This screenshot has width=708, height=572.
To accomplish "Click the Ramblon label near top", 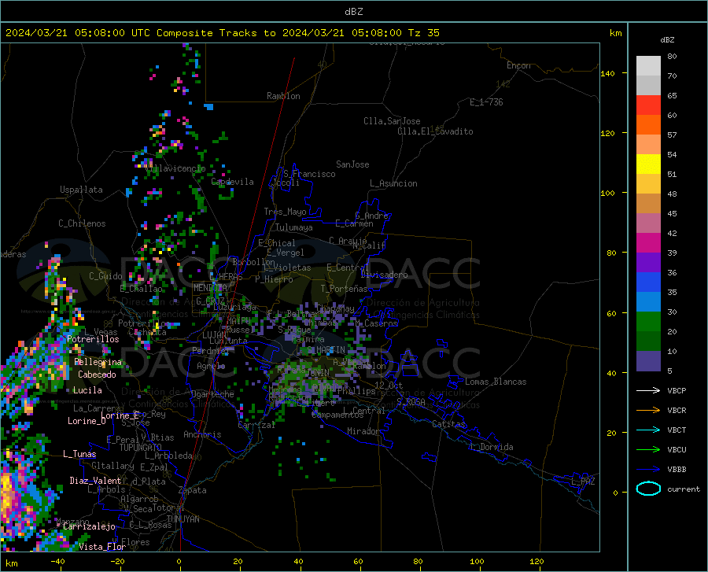I will coord(283,96).
